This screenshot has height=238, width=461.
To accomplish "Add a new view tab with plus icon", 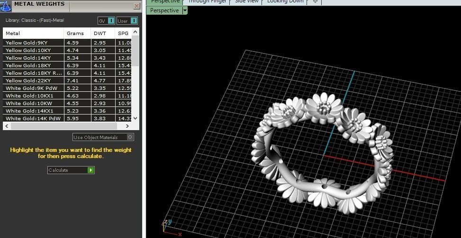I will tap(315, 2).
